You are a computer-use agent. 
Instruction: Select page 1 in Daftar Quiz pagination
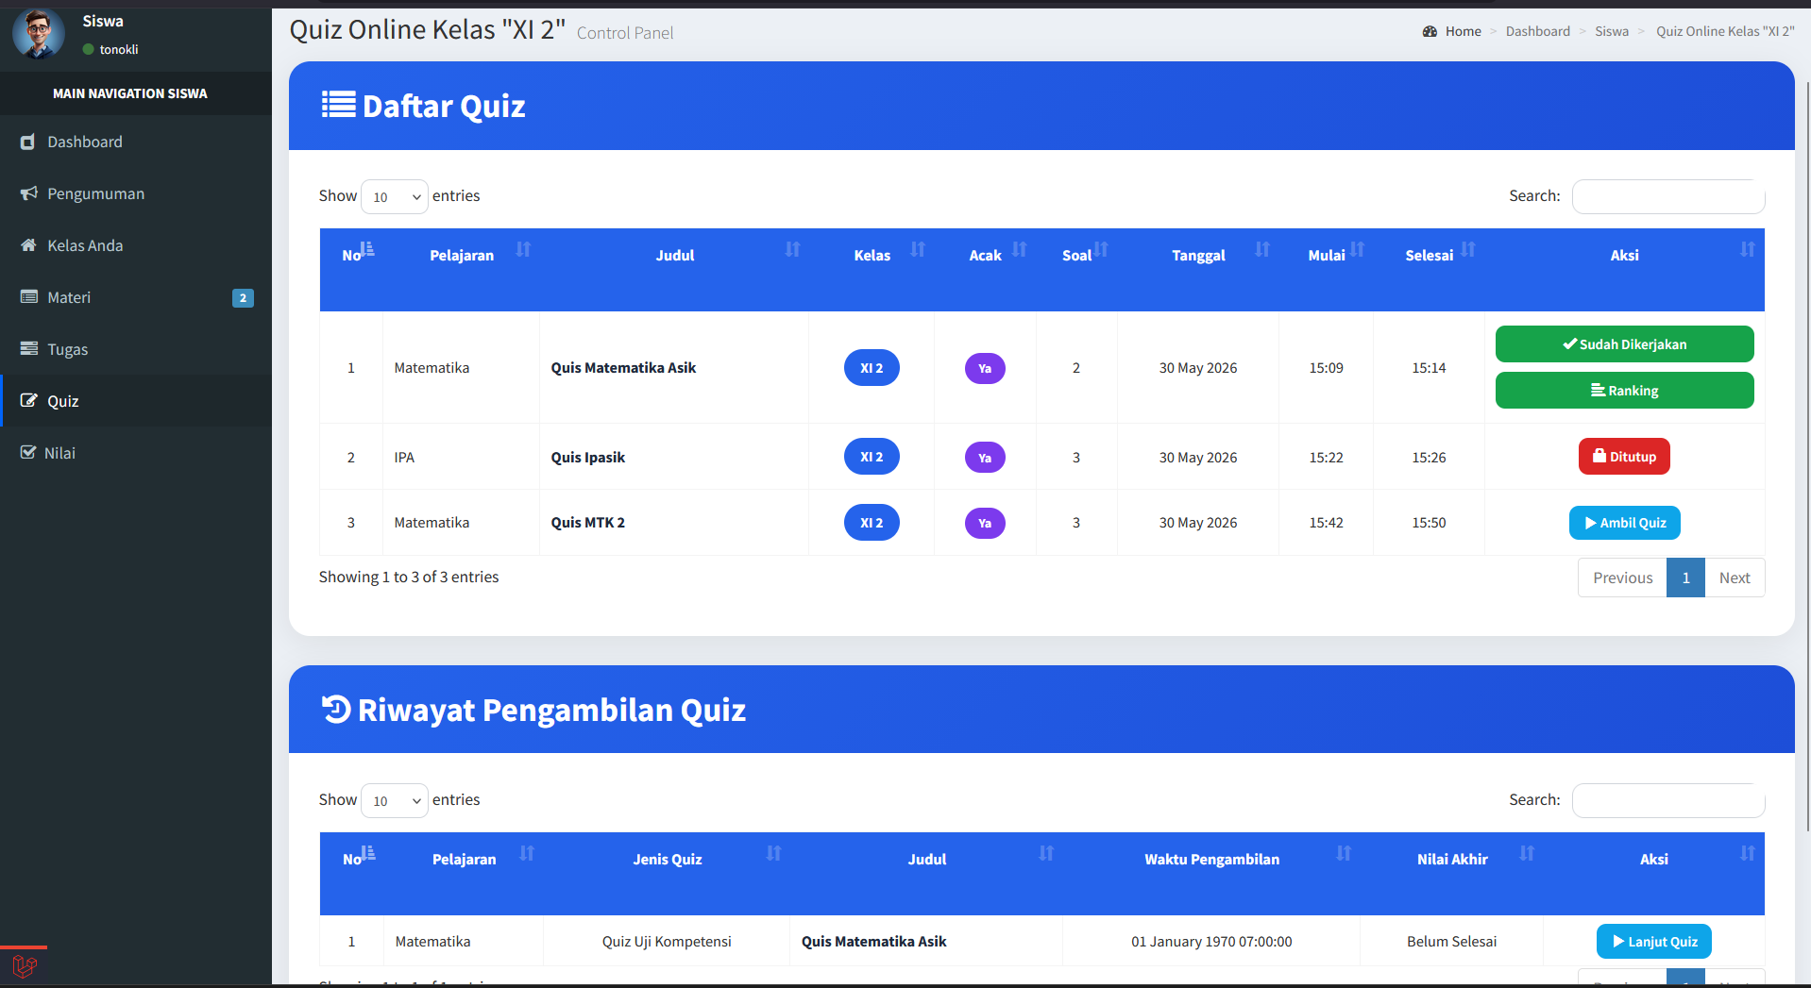1685,578
